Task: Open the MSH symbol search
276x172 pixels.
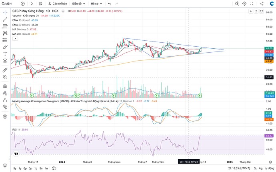Action: pos(7,4)
